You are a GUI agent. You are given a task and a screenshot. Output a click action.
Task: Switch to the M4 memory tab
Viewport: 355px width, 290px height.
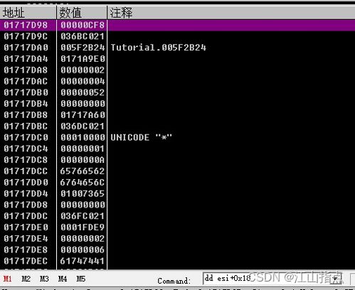click(x=63, y=279)
